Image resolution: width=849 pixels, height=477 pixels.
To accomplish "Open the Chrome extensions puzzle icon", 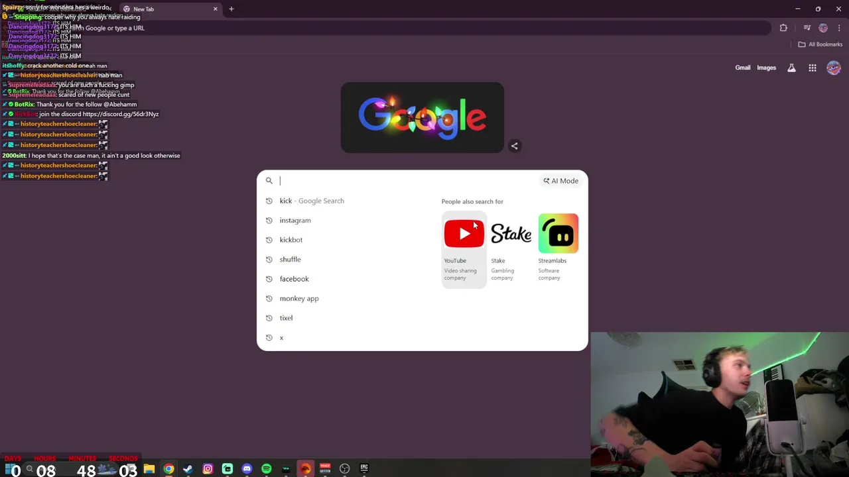I will click(x=783, y=28).
